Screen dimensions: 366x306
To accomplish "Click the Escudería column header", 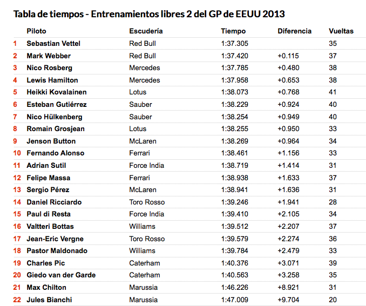I will (x=146, y=31).
